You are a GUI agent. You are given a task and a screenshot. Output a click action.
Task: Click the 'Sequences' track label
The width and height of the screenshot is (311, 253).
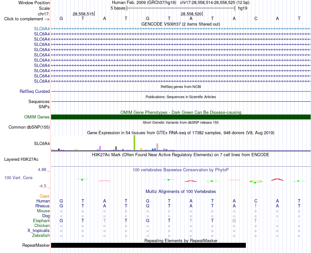click(39, 101)
